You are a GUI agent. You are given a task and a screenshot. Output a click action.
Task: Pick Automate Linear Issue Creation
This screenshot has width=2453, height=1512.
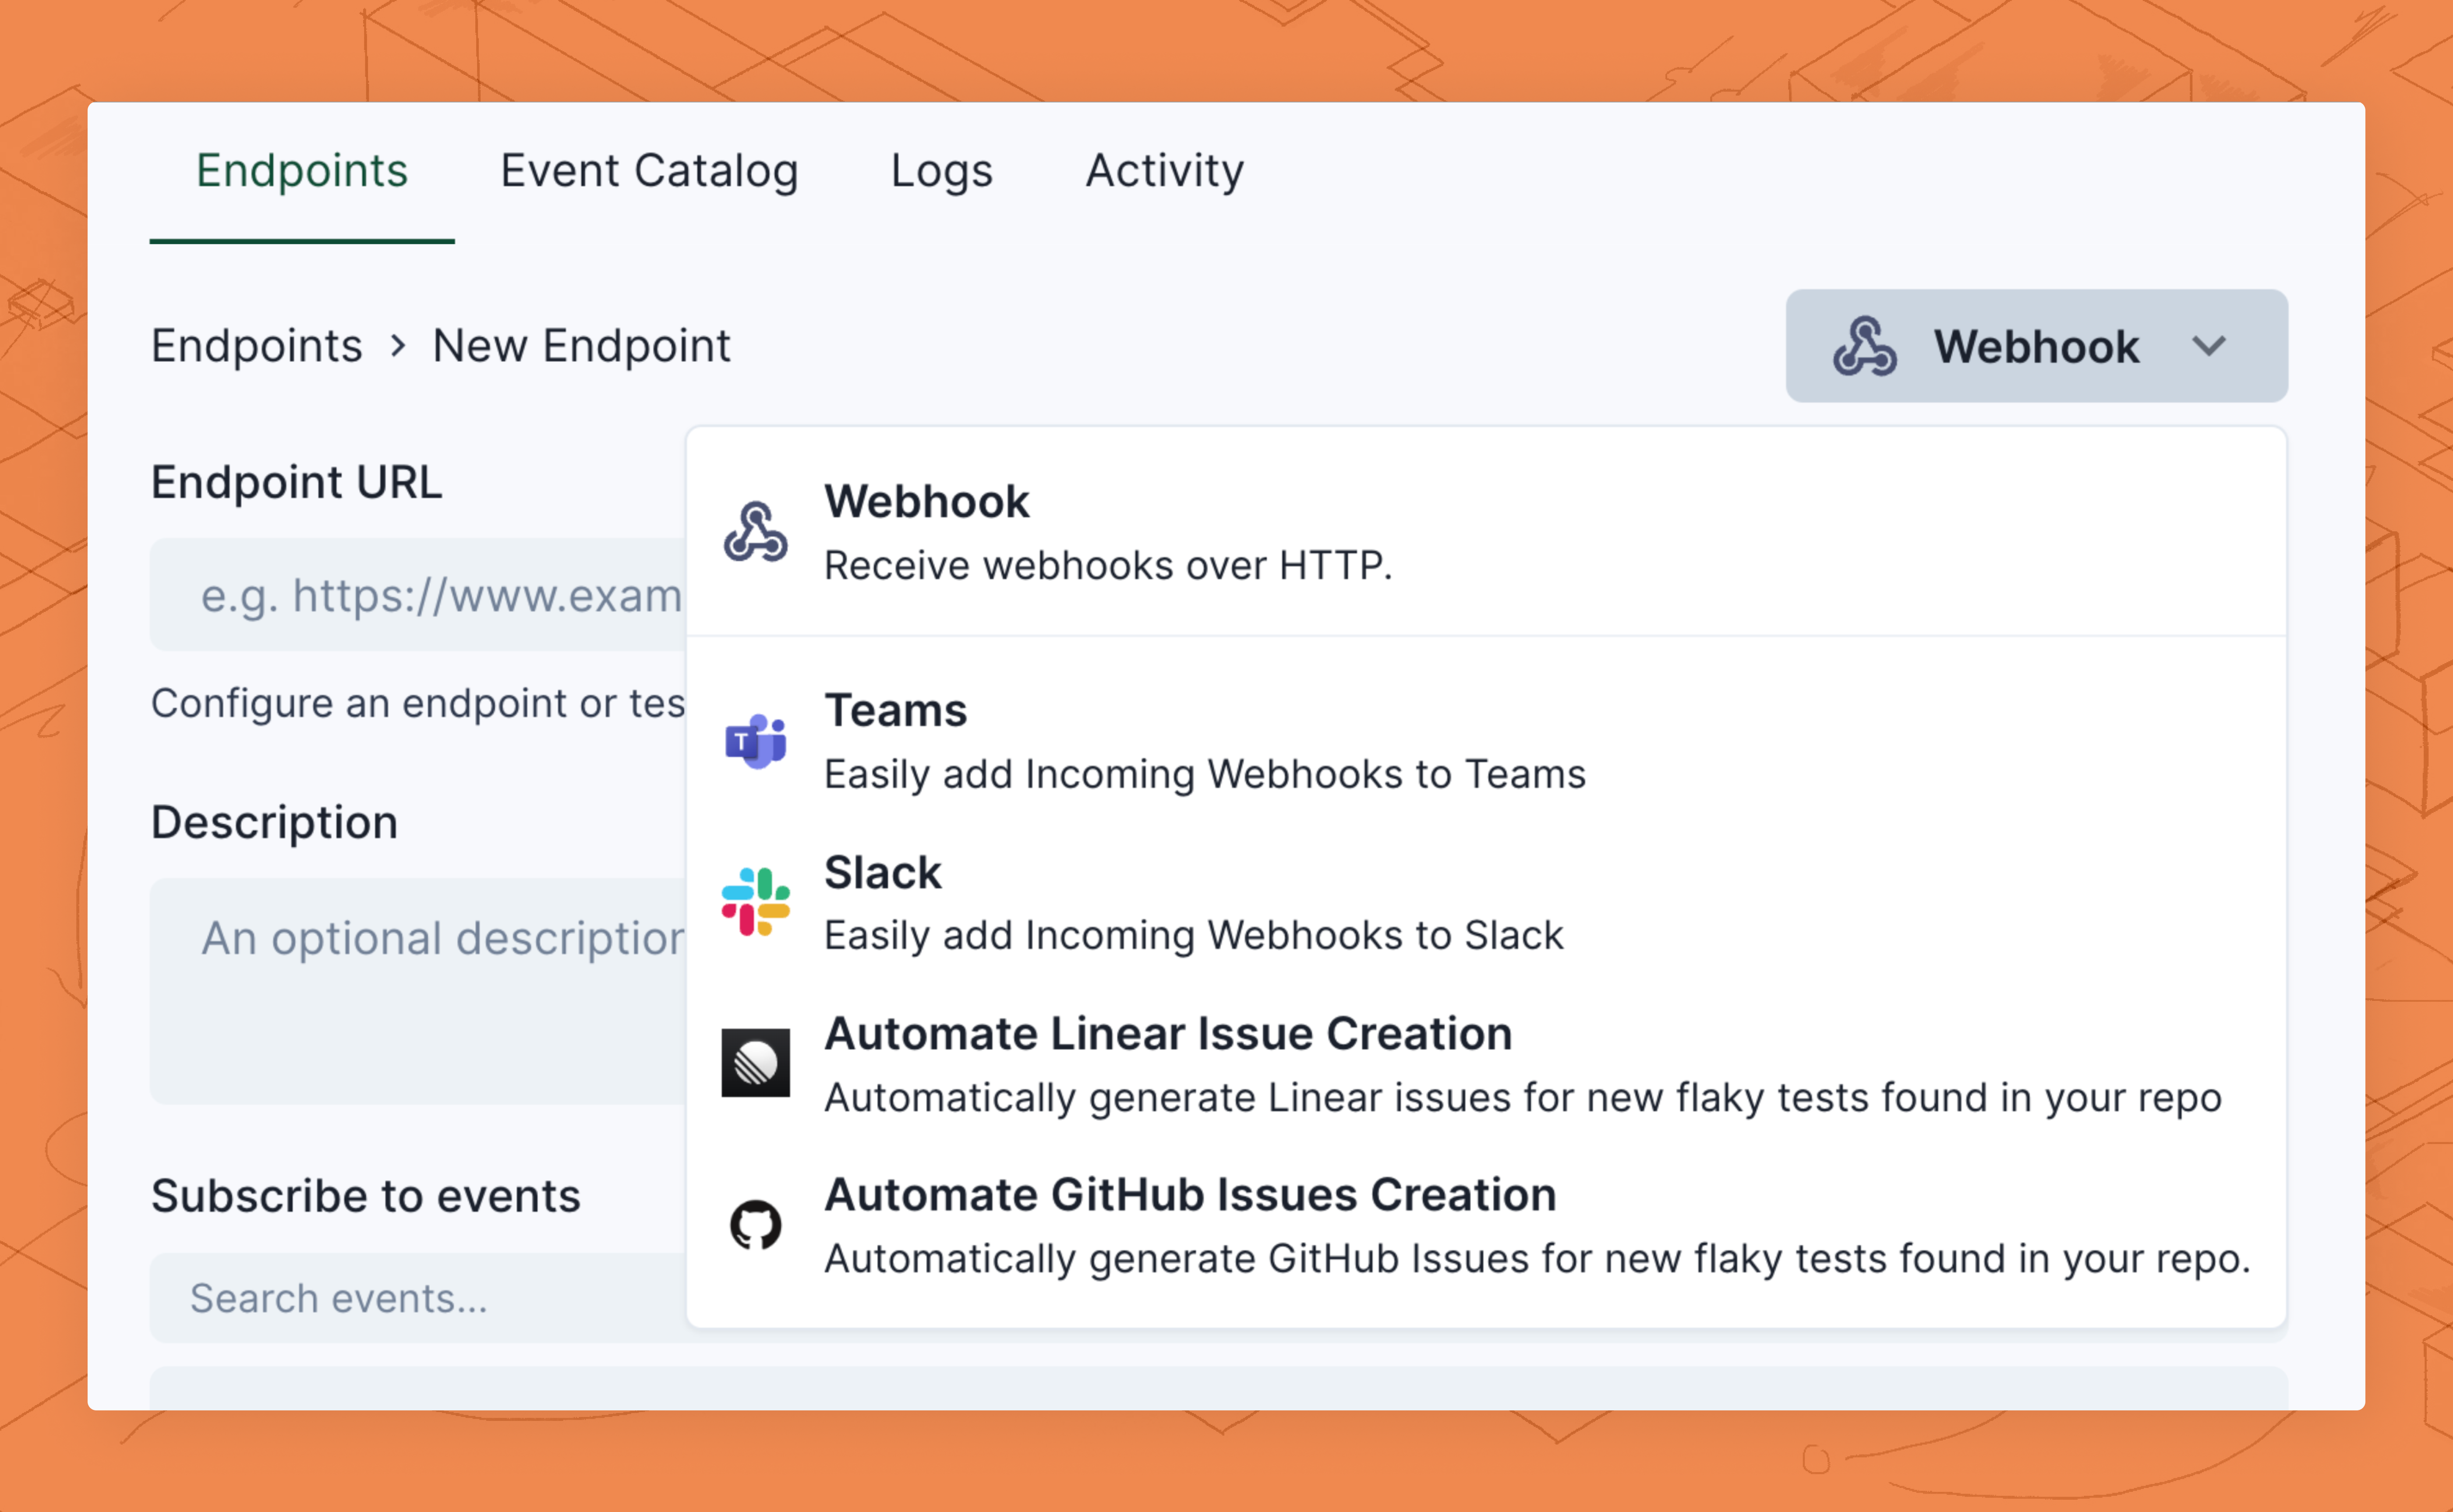[x=1167, y=1035]
